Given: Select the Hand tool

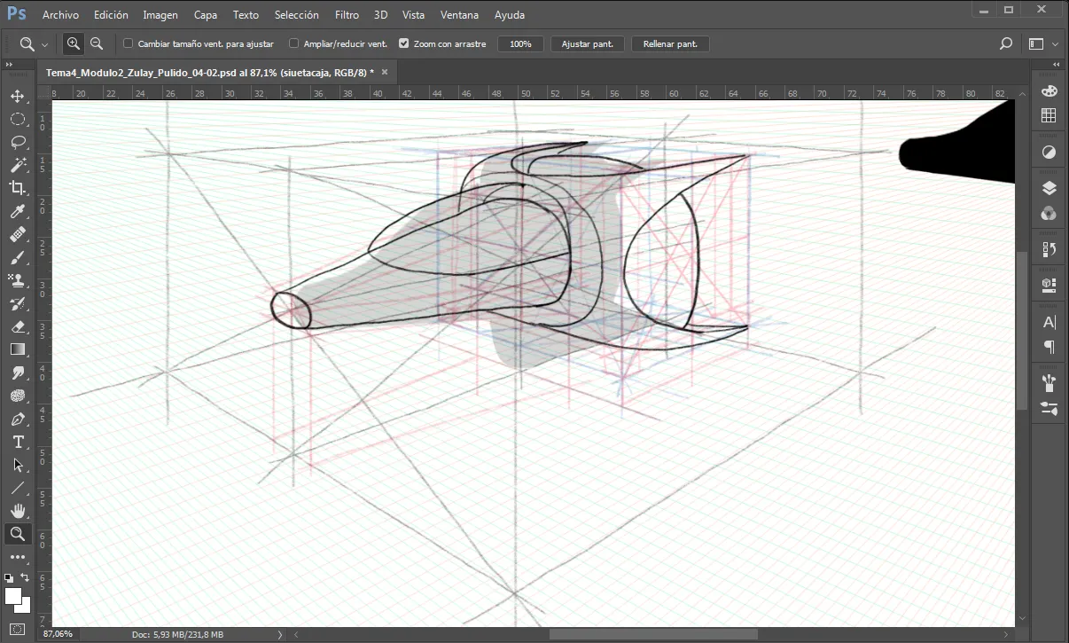Looking at the screenshot, I should point(17,511).
